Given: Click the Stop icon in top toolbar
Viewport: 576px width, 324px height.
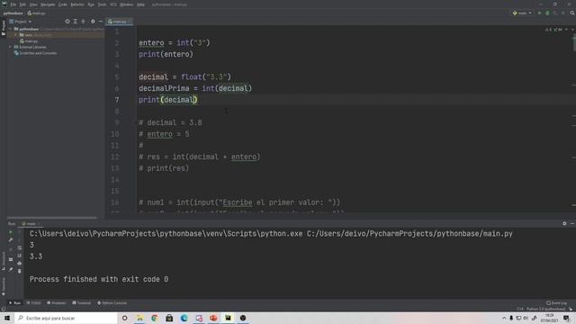Looking at the screenshot, I should point(563,13).
